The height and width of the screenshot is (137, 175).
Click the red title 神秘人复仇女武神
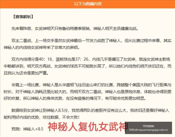(x=88, y=127)
